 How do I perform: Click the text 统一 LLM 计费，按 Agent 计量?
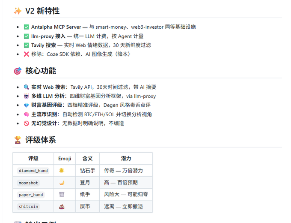click(x=109, y=36)
